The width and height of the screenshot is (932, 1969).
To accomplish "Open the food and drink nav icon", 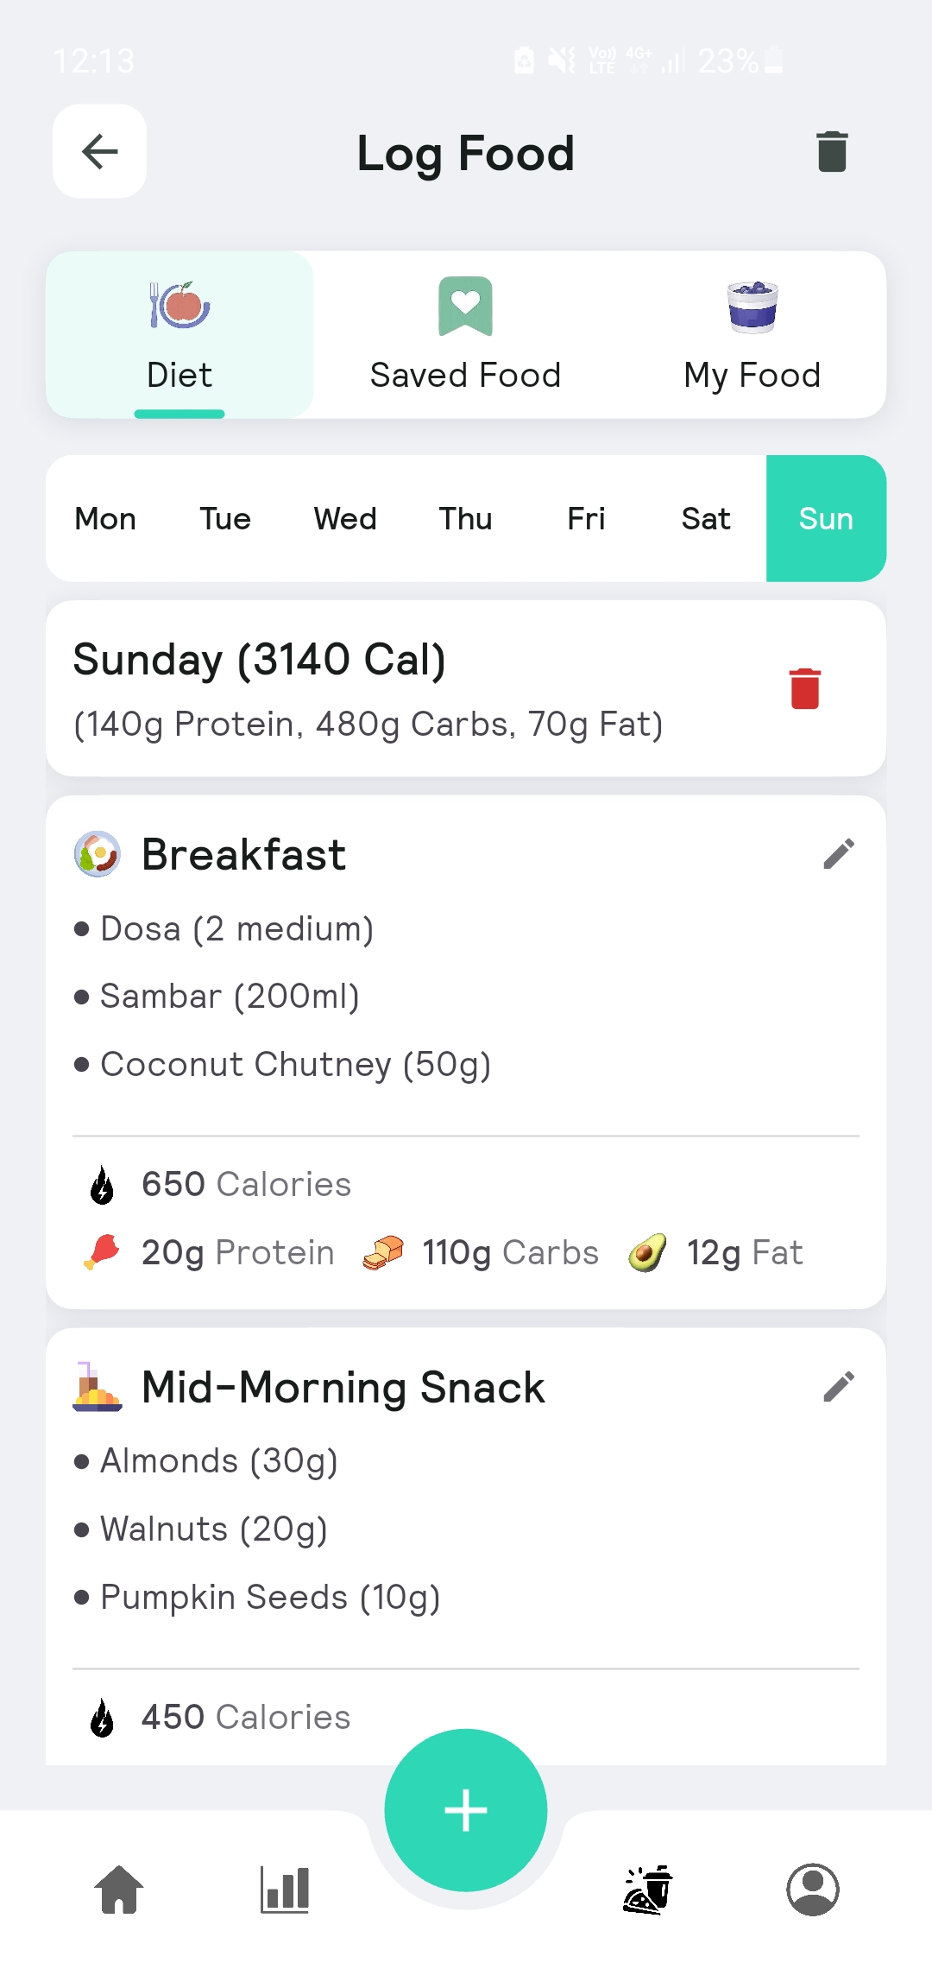I will click(x=647, y=1890).
